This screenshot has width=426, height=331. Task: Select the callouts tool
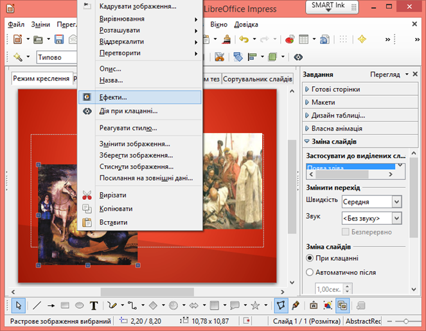235,305
